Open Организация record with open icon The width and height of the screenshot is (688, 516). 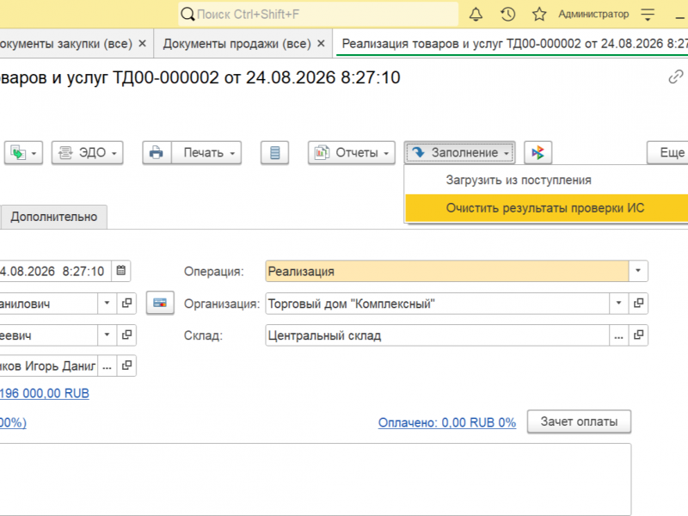[638, 304]
